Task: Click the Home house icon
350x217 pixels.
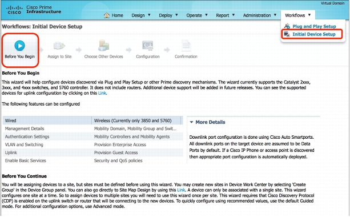Action: pyautogui.click(x=107, y=15)
